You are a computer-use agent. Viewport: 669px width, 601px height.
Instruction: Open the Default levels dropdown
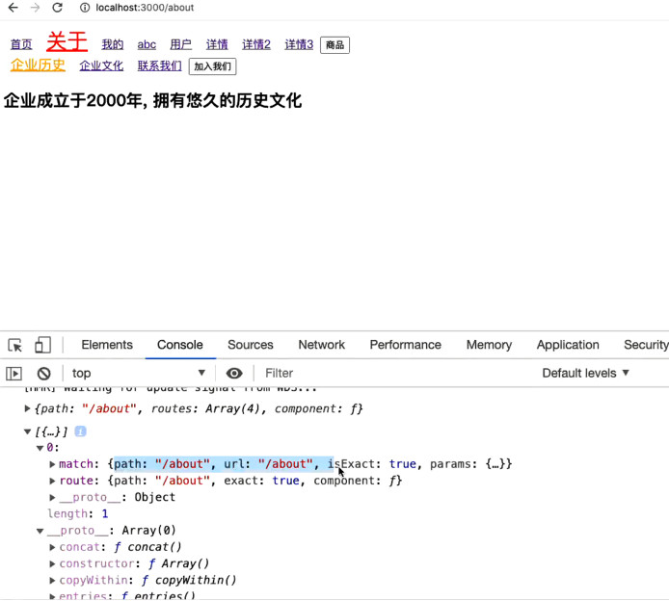[585, 374]
